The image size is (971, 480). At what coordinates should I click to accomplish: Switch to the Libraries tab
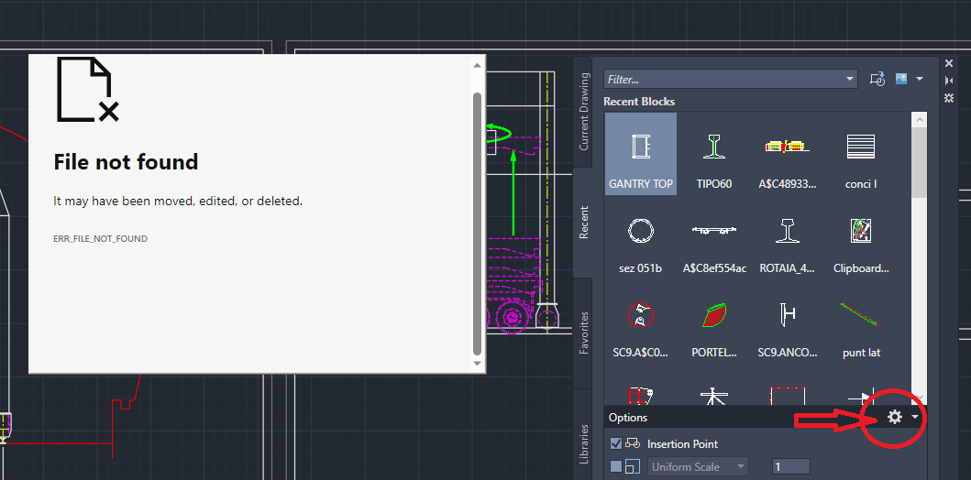click(584, 443)
